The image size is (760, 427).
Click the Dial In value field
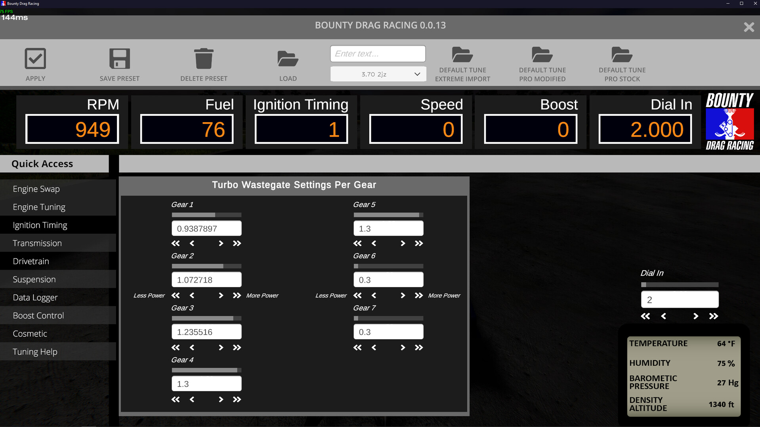click(x=679, y=299)
